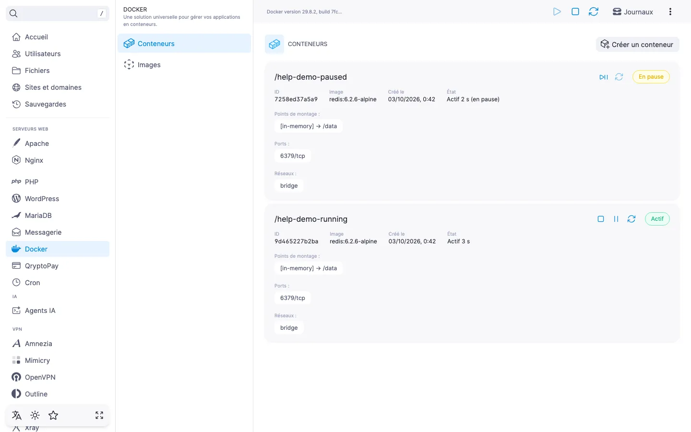Image resolution: width=691 pixels, height=432 pixels.
Task: Select Apache web server
Action: pos(58,144)
